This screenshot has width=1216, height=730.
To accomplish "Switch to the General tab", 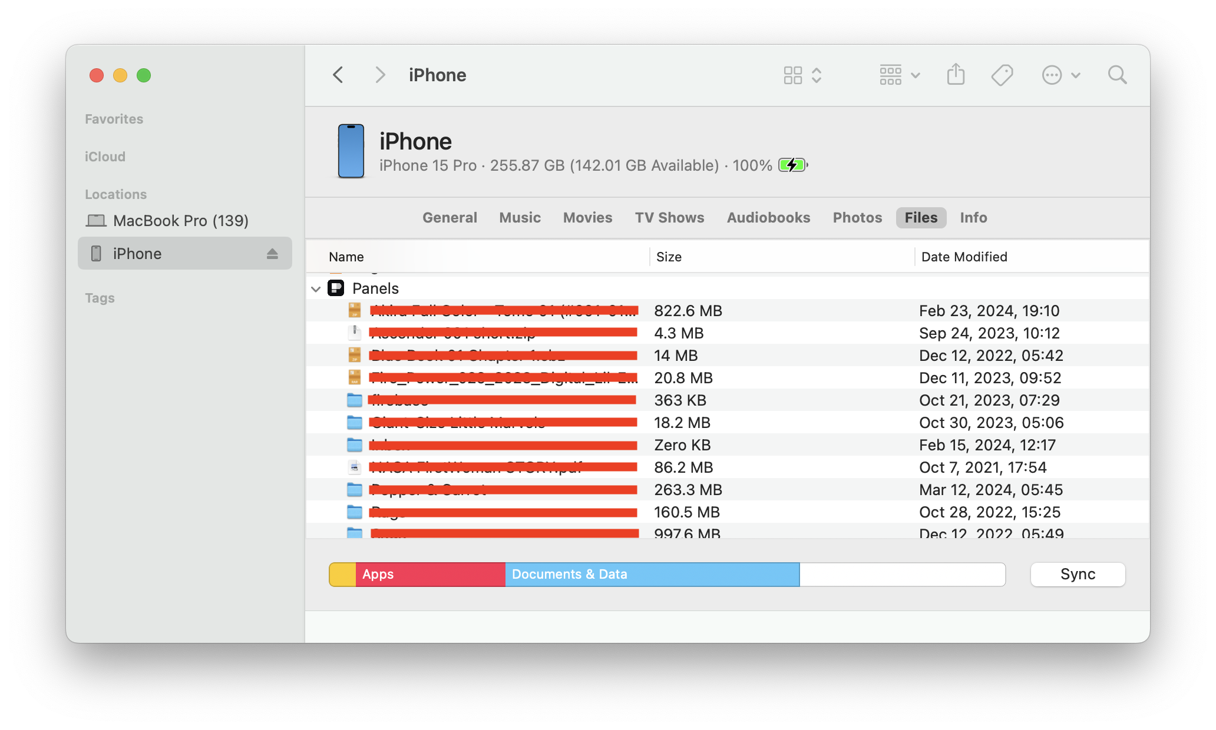I will point(449,218).
